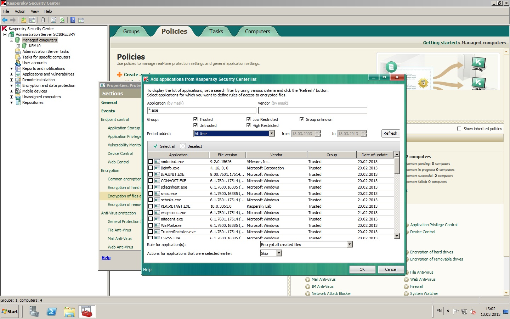This screenshot has width=510, height=319.
Task: Click the Forward arrow in the toolbar
Action: coord(13,20)
